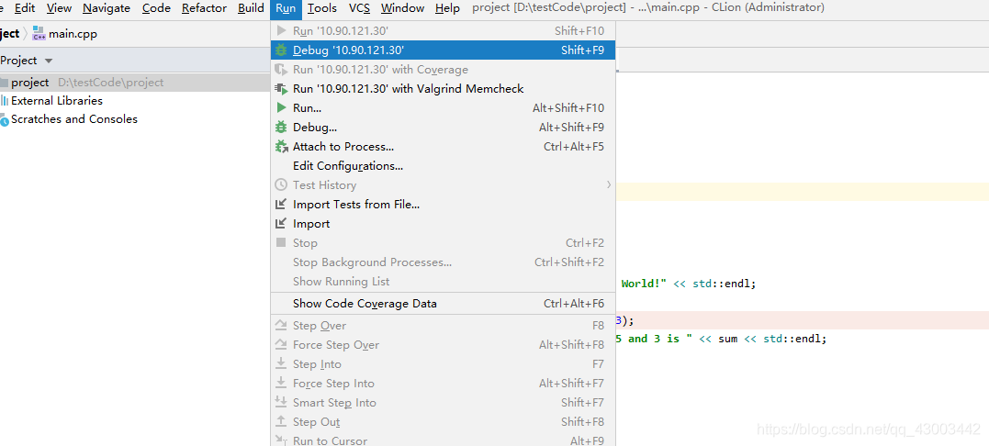Click the gray stop square icon
989x446 pixels.
(281, 242)
